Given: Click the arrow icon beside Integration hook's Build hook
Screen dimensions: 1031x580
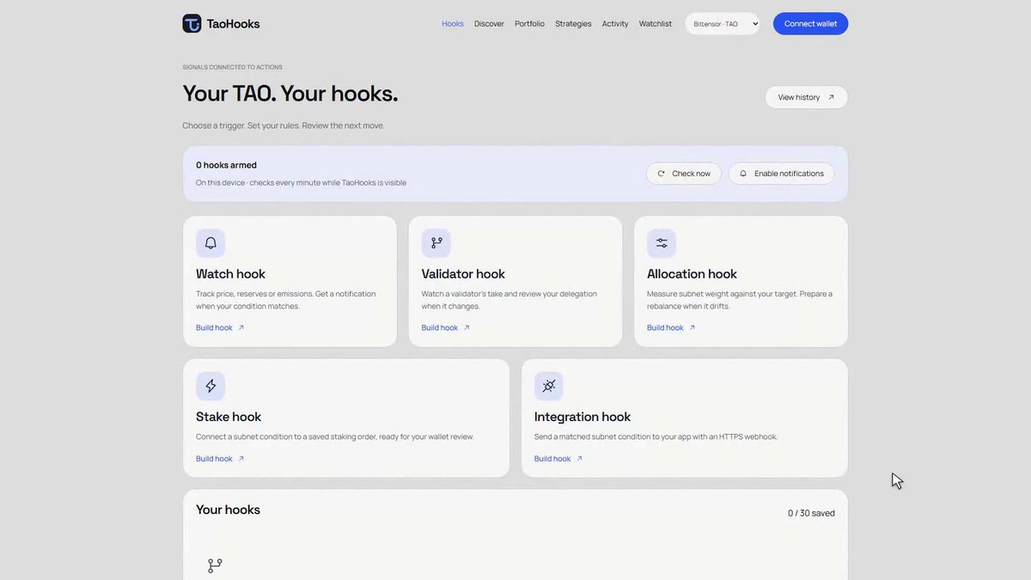Looking at the screenshot, I should tap(580, 459).
